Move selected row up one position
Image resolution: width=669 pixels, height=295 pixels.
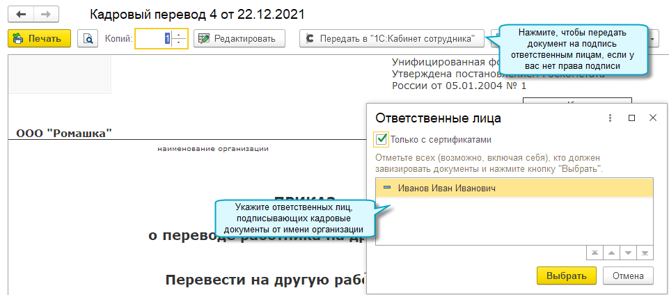point(611,253)
